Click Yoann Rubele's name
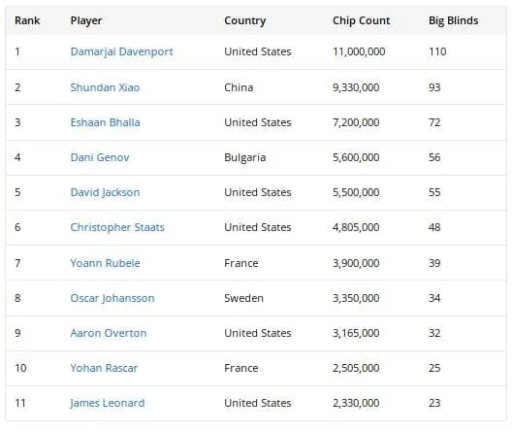Image resolution: width=513 pixels, height=431 pixels. coord(105,263)
